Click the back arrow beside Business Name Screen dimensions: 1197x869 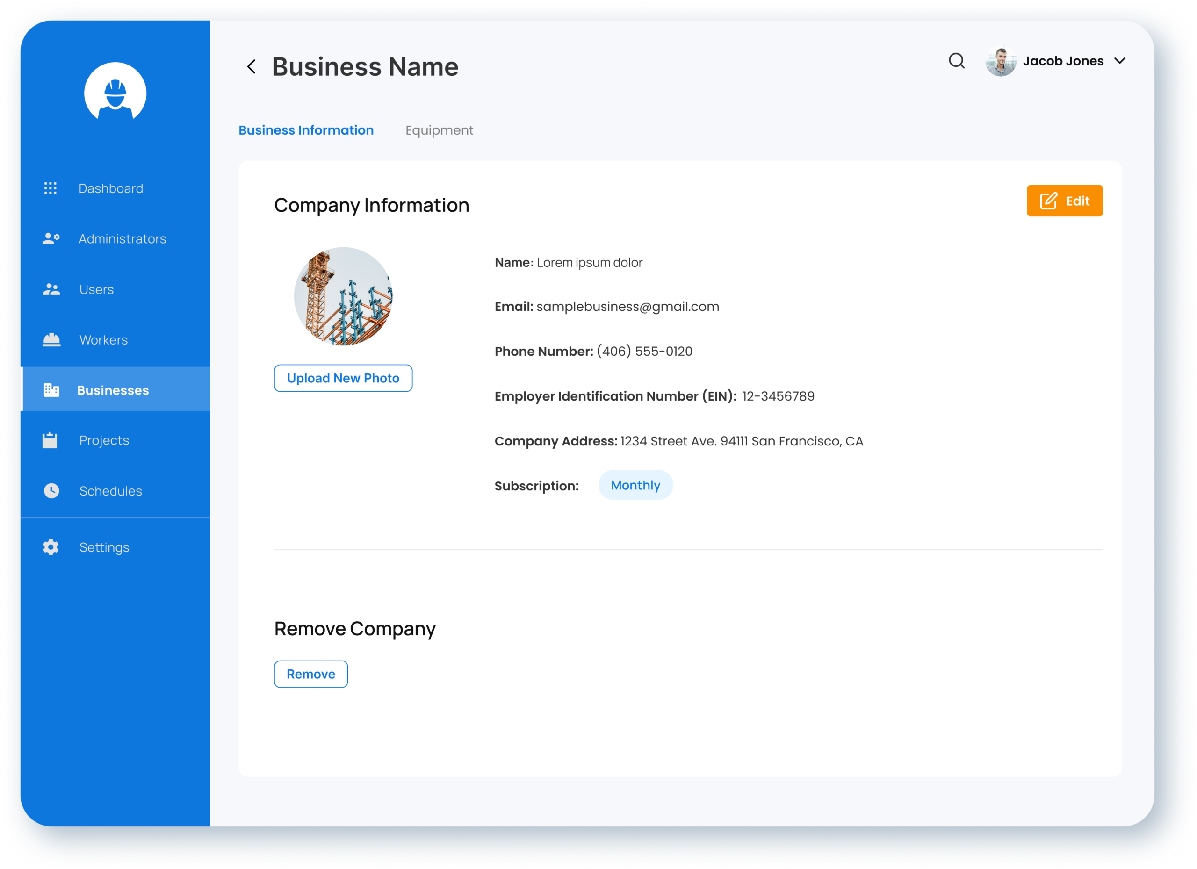[251, 67]
